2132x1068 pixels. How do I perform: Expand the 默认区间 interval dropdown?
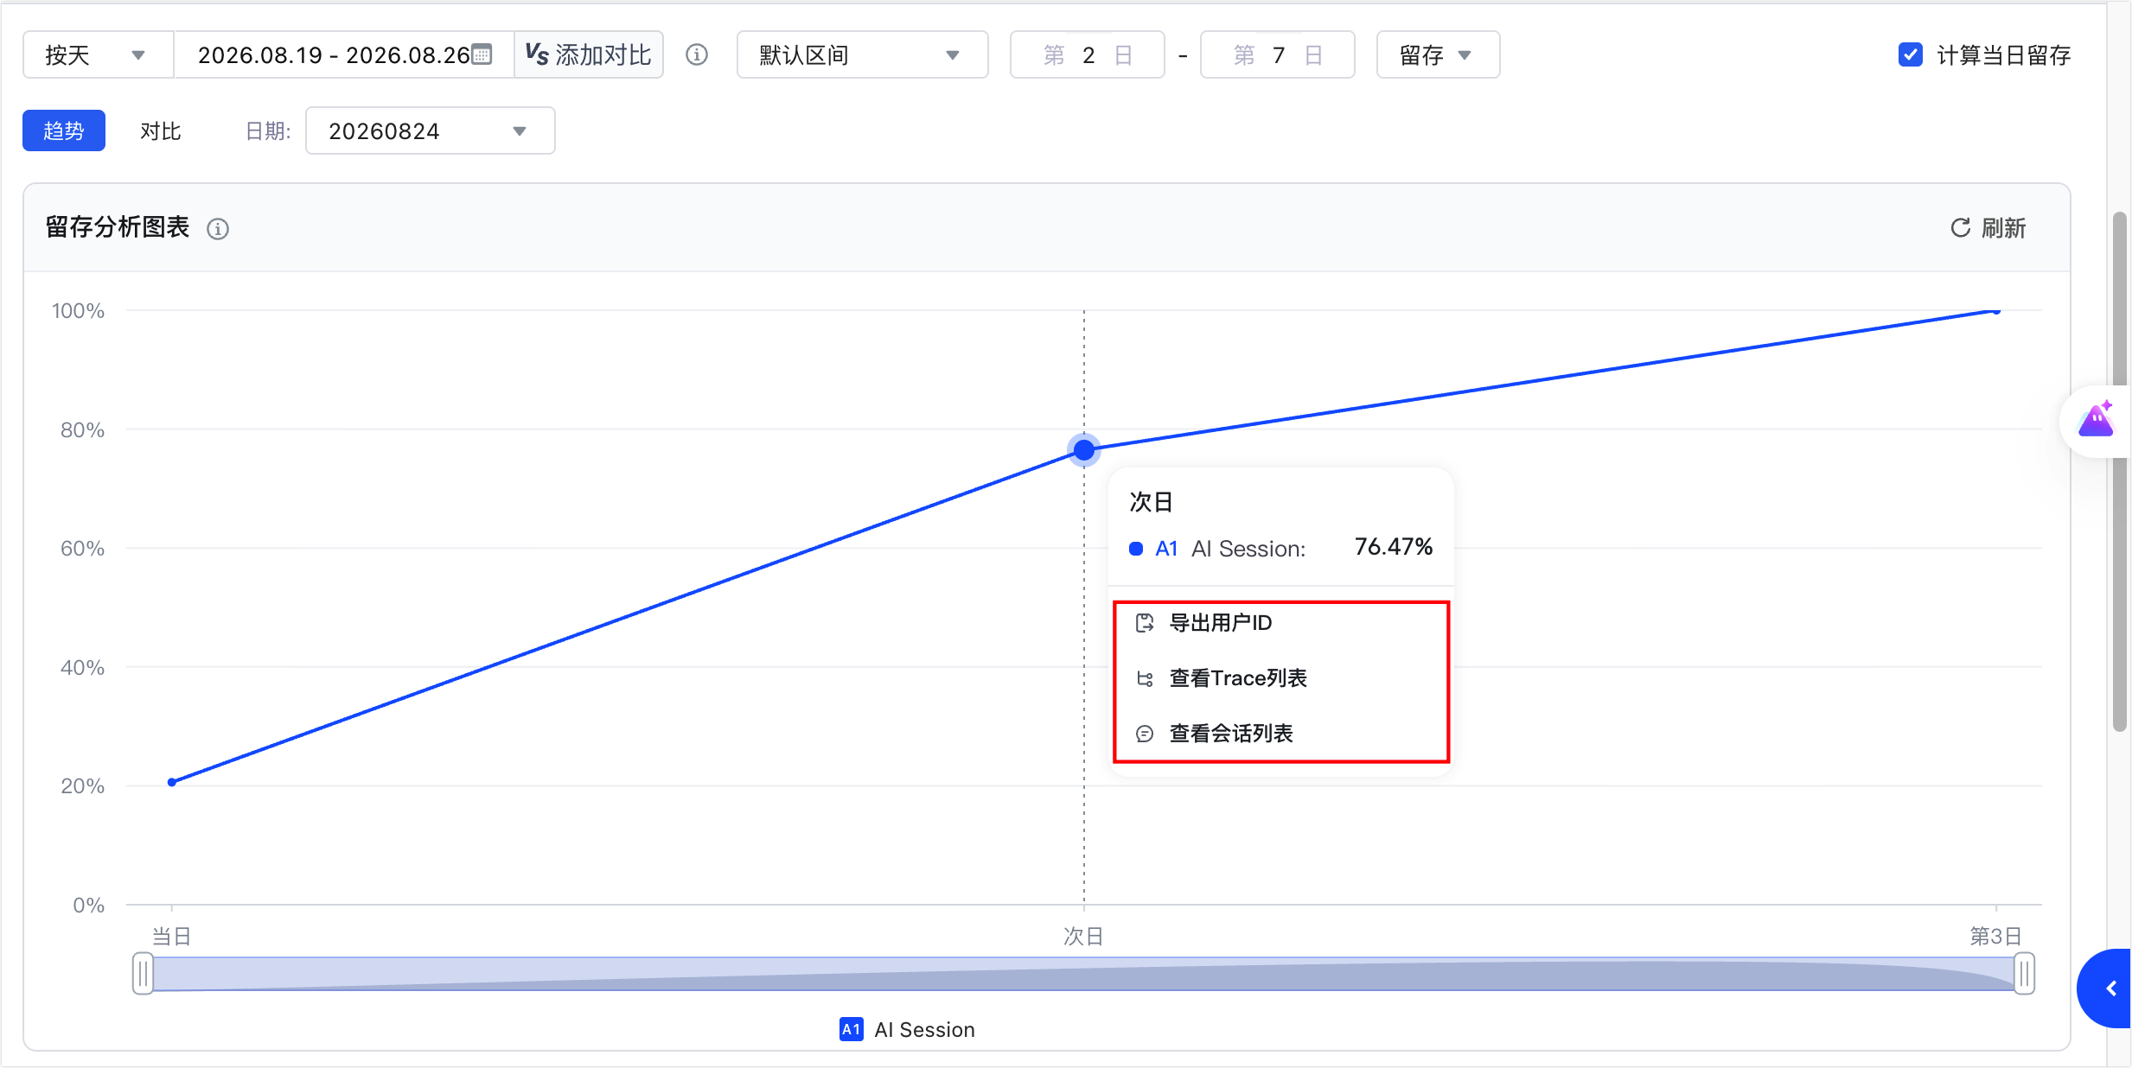click(862, 55)
